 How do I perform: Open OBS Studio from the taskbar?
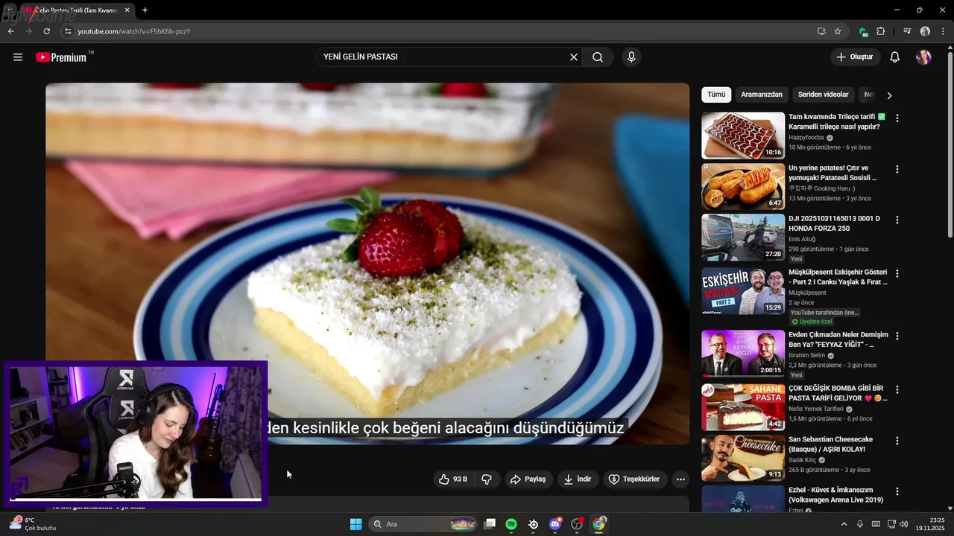(577, 524)
